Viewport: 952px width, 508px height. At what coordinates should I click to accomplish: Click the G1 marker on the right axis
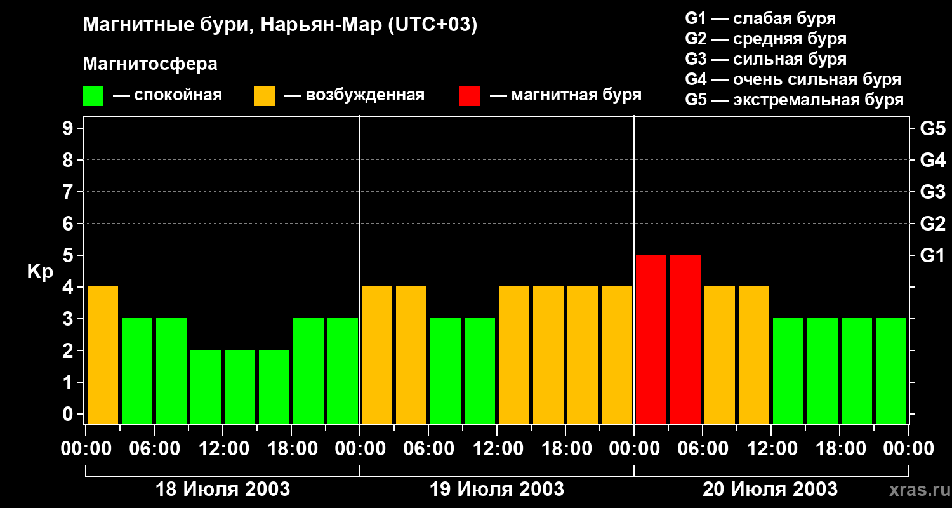click(x=932, y=255)
